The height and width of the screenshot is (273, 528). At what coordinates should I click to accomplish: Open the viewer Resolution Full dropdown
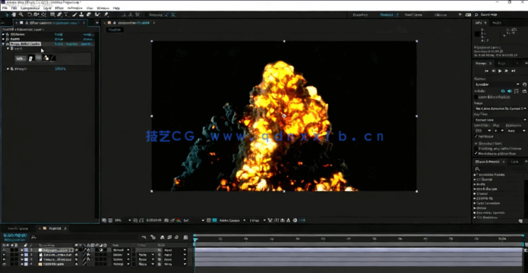pos(194,221)
